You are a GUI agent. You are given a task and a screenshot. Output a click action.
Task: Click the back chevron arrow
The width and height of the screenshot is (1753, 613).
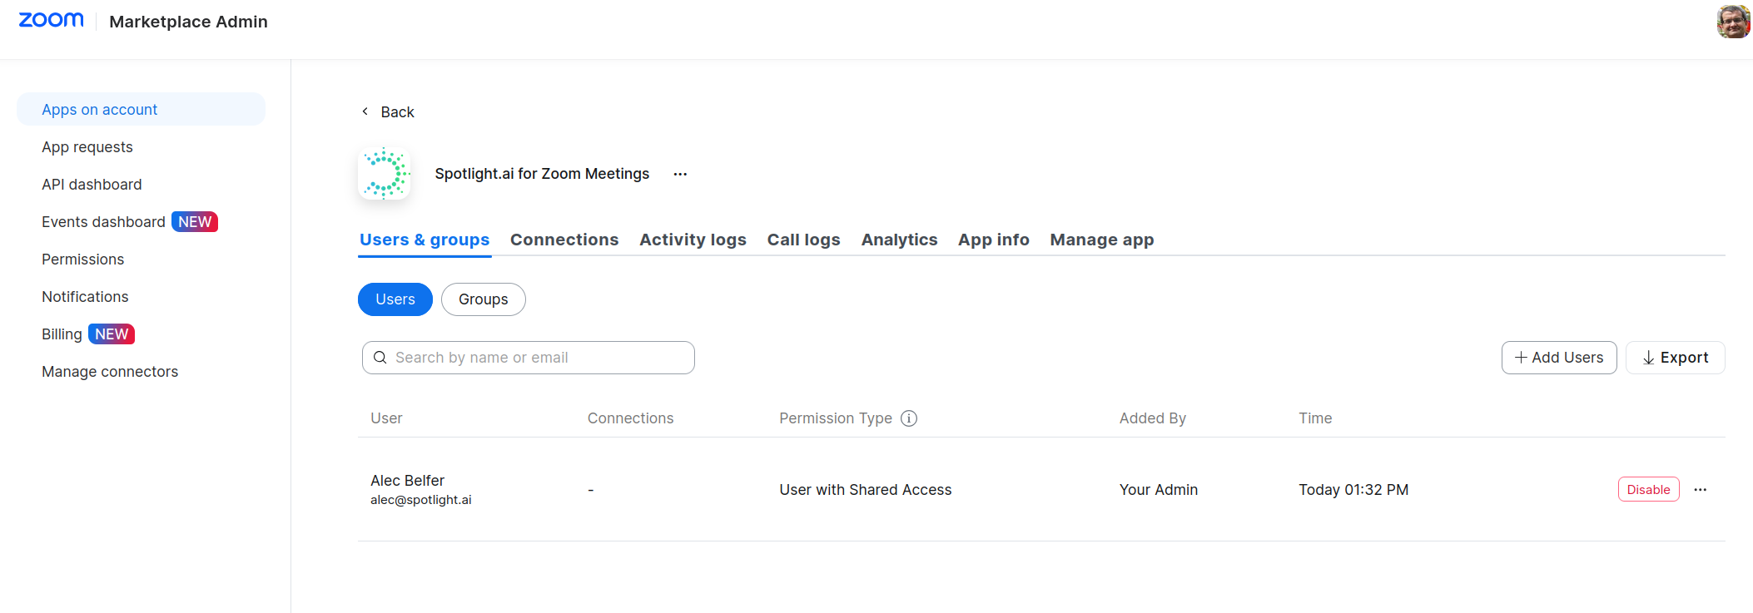tap(365, 111)
